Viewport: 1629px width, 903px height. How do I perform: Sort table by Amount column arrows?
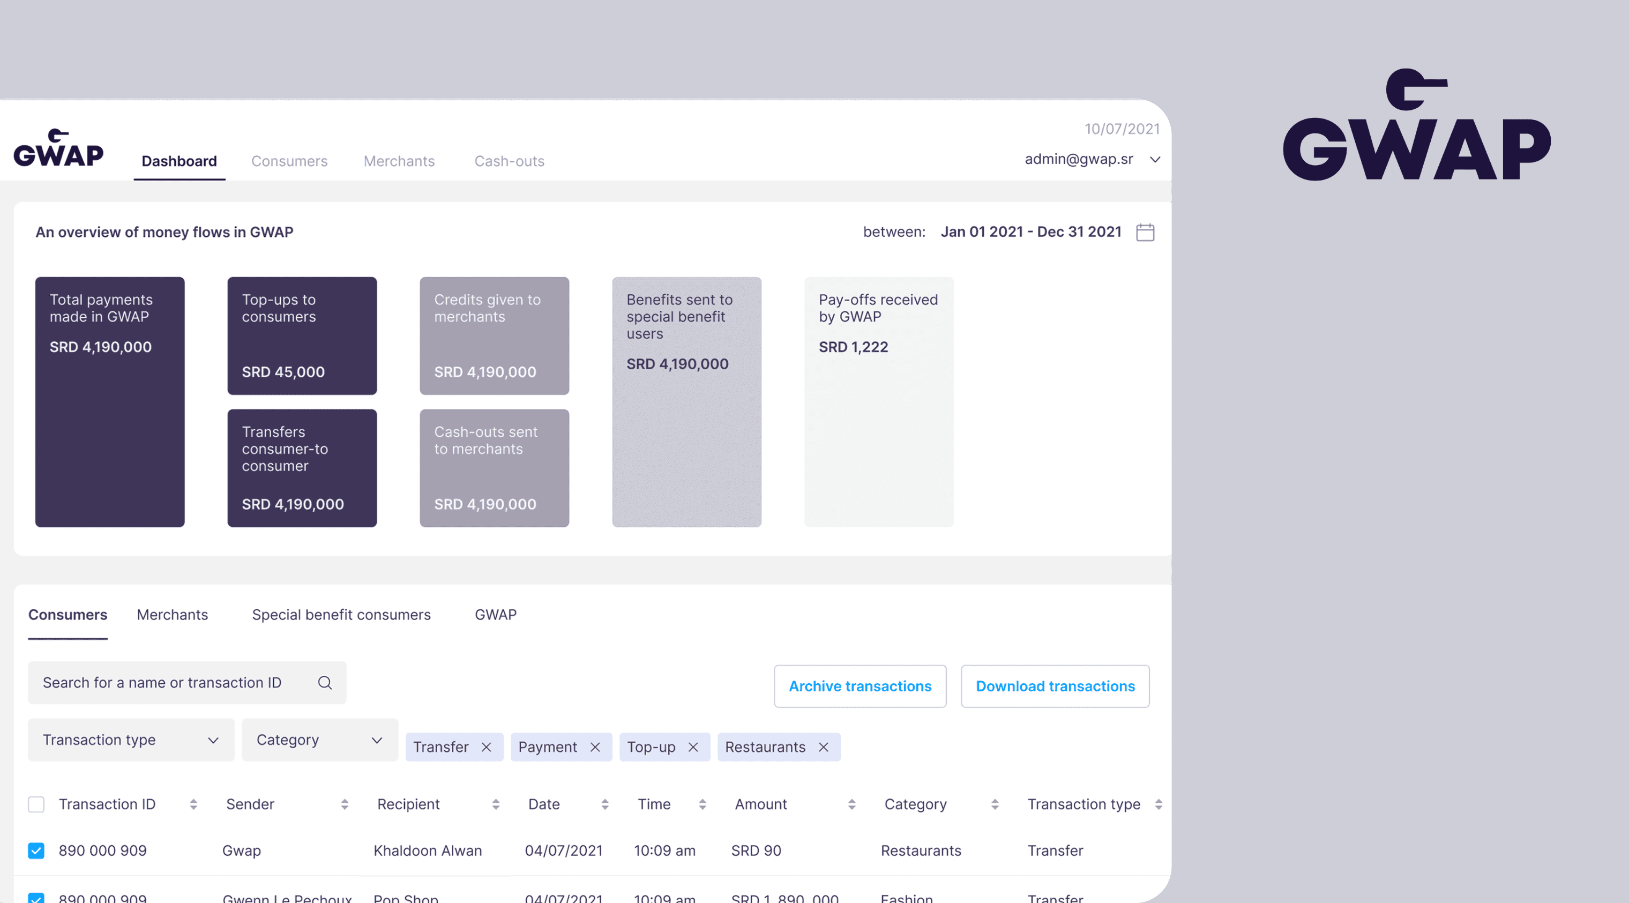852,804
